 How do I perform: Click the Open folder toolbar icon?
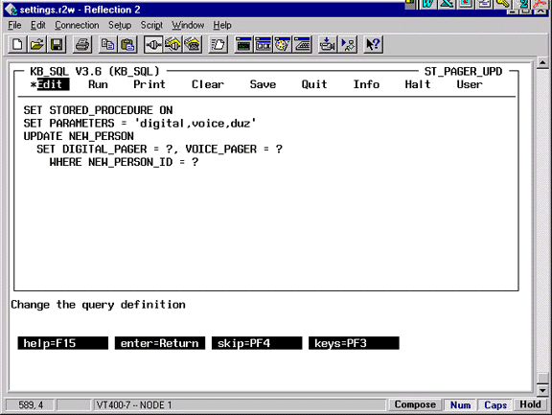pyautogui.click(x=37, y=45)
